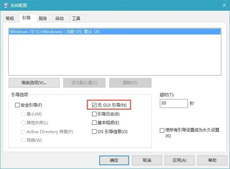This screenshot has width=230, height=169.
Task: Open 高级选项(V)... settings
Action: point(34,83)
